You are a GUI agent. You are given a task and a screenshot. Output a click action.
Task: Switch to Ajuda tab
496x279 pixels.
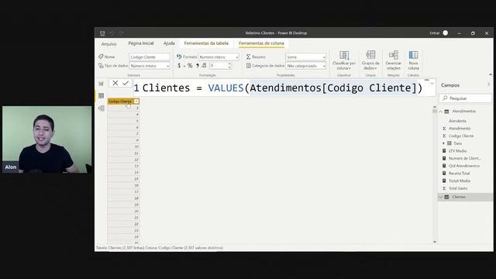point(169,43)
